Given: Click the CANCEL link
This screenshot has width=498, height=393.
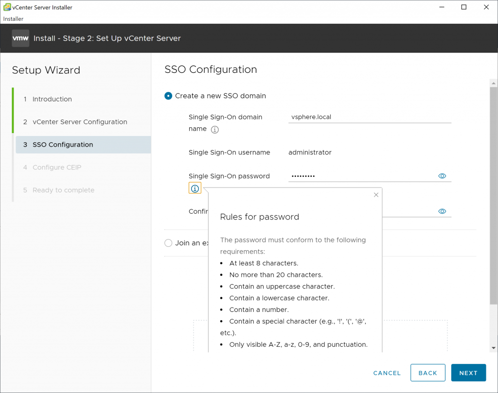Looking at the screenshot, I should 387,373.
